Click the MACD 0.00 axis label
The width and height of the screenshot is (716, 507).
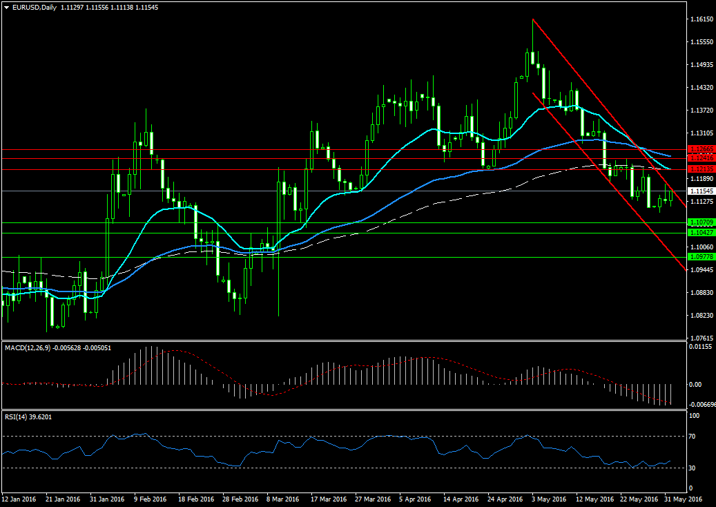pos(695,385)
